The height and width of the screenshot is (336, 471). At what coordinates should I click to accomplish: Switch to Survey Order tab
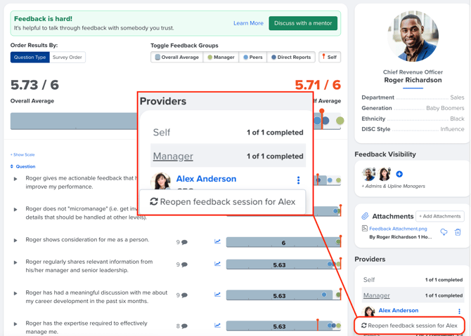67,58
